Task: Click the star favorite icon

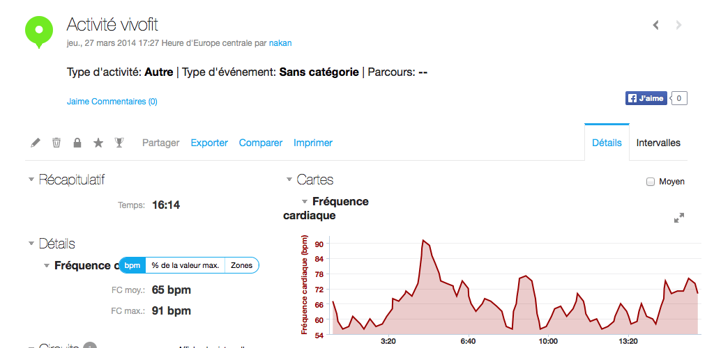Action: pos(98,143)
